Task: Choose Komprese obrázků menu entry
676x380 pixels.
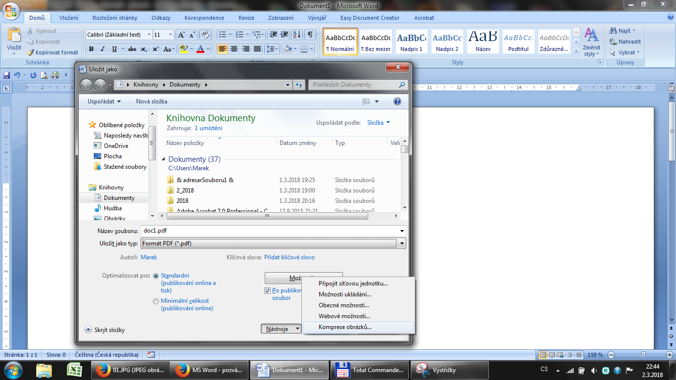Action: (x=345, y=327)
